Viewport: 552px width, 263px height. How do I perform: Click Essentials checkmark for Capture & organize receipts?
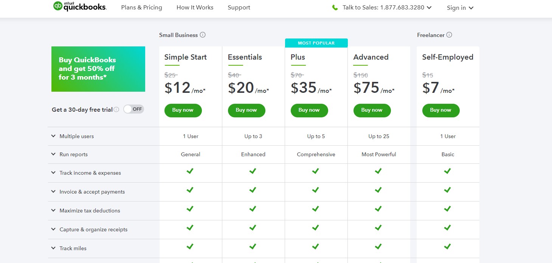(x=253, y=228)
